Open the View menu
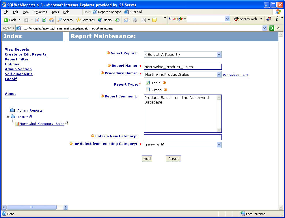The height and width of the screenshot is (218, 285). (x=26, y=12)
